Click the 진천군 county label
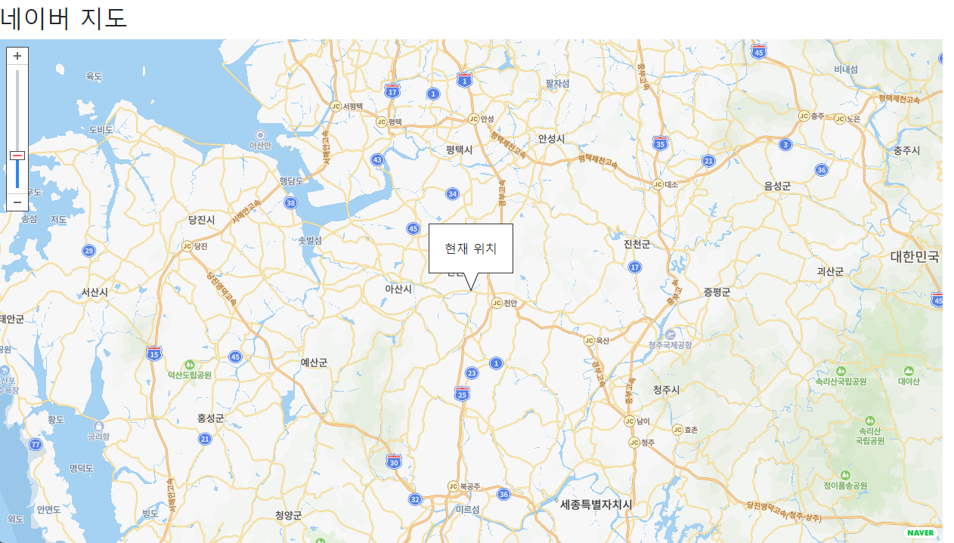Viewport: 954px width, 543px height. click(637, 245)
